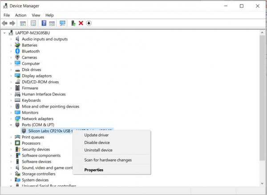Screen dimensions: 267x195
Task: Choose Disable device from context menu
Action: point(112,143)
